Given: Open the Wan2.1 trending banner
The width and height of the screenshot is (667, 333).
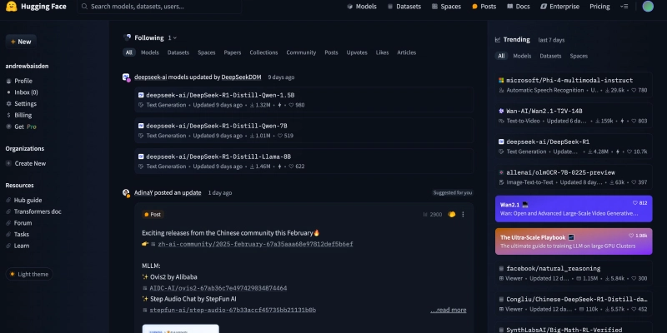Looking at the screenshot, I should (572, 208).
